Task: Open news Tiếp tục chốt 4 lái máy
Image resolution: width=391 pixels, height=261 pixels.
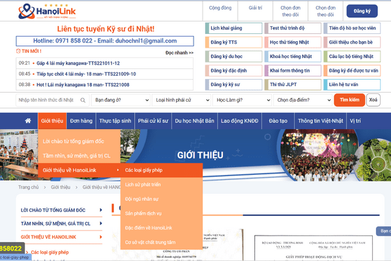Action: click(x=86, y=74)
